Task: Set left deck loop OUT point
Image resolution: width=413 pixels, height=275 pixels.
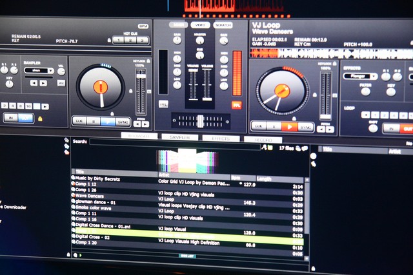Action: pyautogui.click(x=26, y=119)
